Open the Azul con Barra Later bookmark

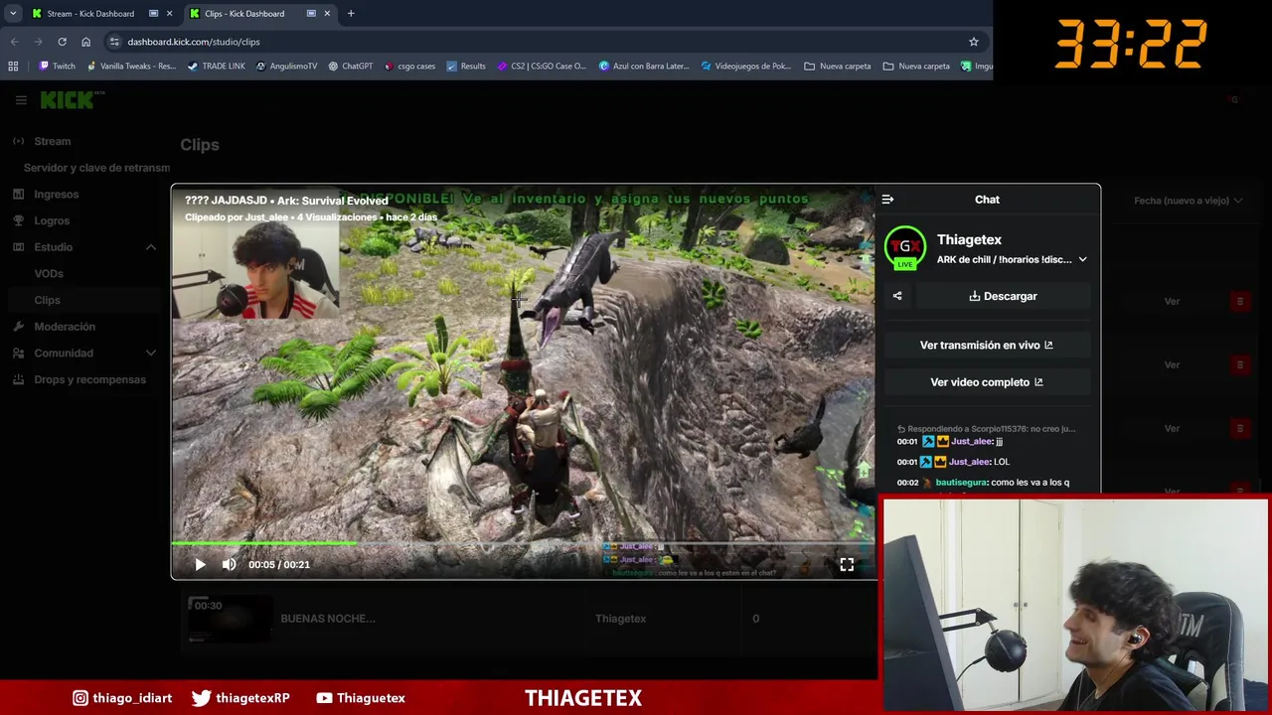pyautogui.click(x=644, y=67)
